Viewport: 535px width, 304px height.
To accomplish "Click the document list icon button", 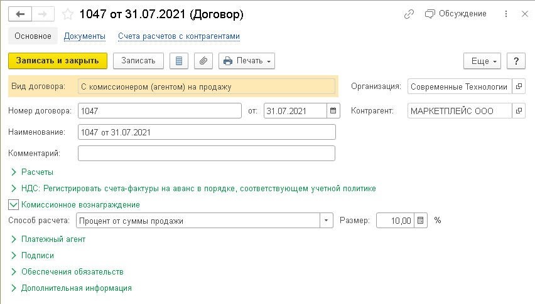I will pos(180,61).
